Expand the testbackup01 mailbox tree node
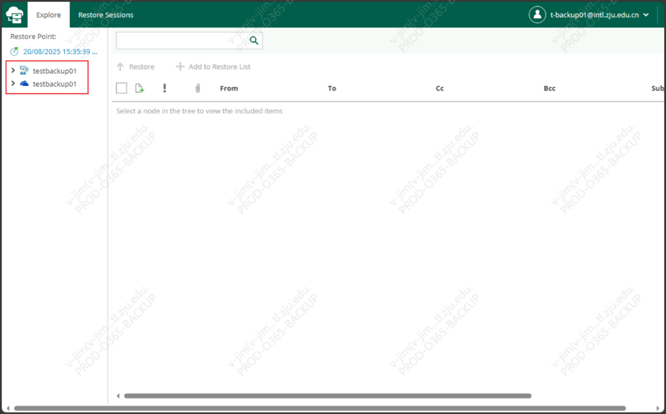The height and width of the screenshot is (414, 666). 13,70
